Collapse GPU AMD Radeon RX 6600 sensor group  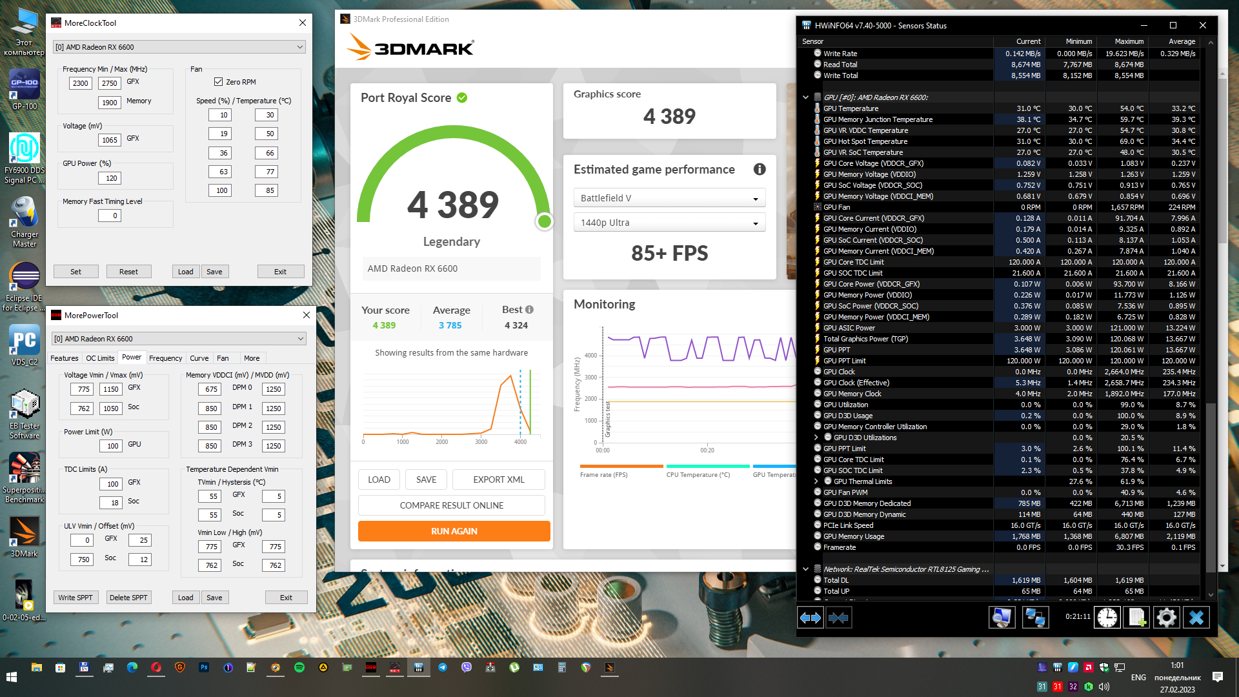click(x=805, y=97)
